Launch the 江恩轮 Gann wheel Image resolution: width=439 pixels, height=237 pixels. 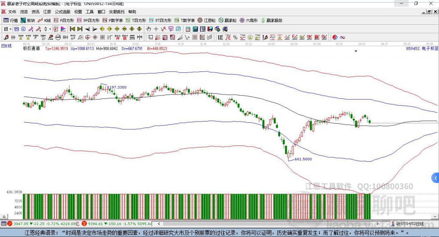point(207,21)
